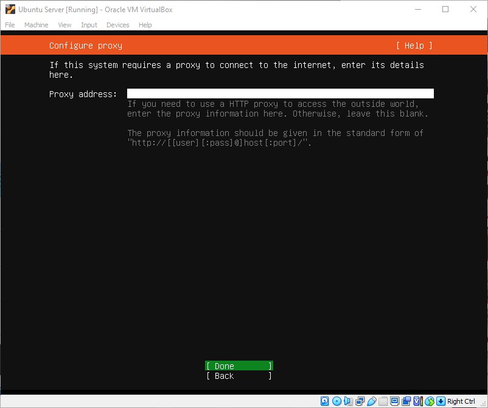This screenshot has height=408, width=488.
Task: Open the View menu
Action: [x=64, y=25]
